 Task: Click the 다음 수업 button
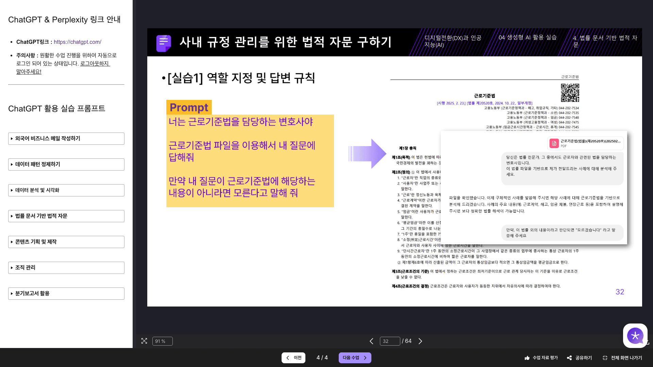pyautogui.click(x=355, y=357)
